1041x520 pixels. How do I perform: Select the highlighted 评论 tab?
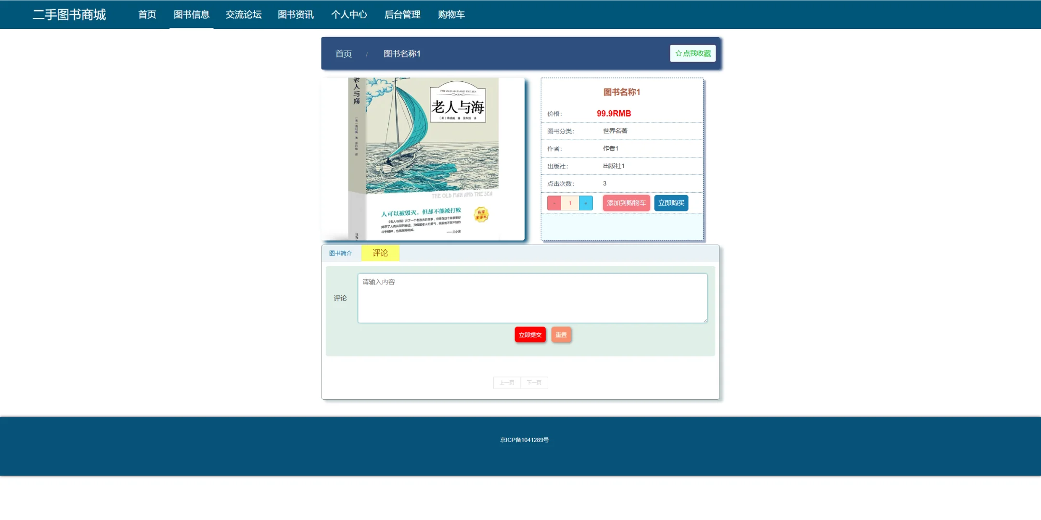[380, 252]
